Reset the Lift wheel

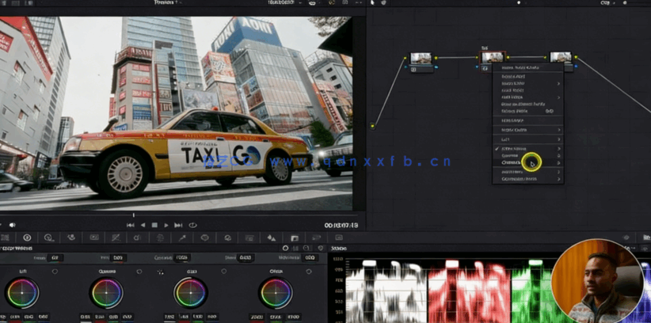(x=55, y=272)
